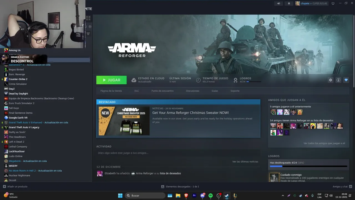This screenshot has width=355, height=200.
Task: Click Google Earth VR icon in library
Action: [x=6, y=118]
